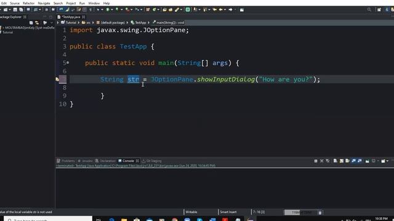Open the New Java Class dropdown arrow
The image size is (394, 221).
pyautogui.click(x=158, y=10)
